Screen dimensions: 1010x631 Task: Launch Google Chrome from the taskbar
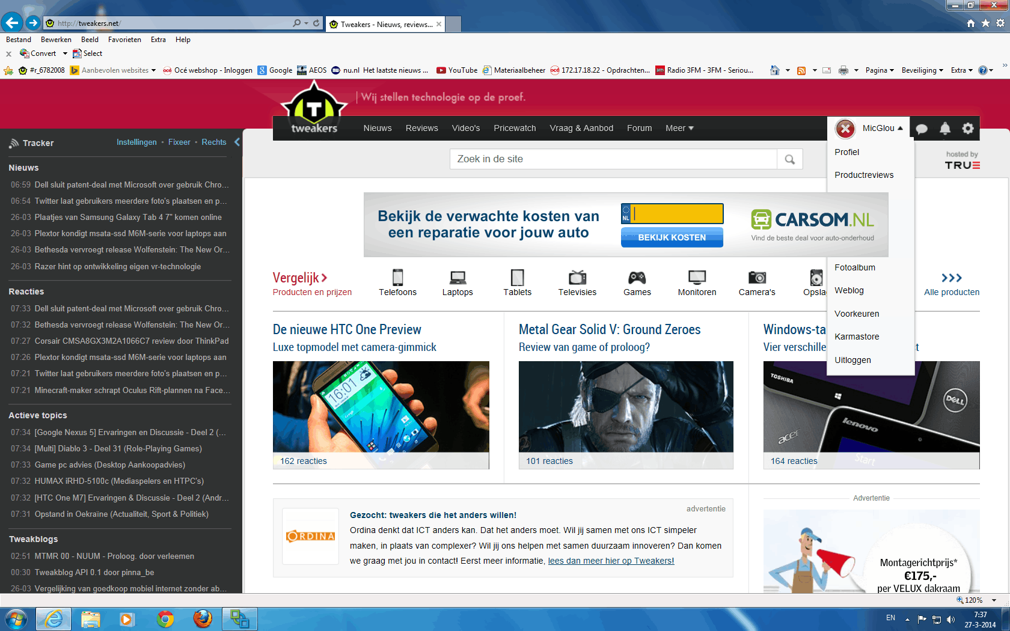point(165,619)
